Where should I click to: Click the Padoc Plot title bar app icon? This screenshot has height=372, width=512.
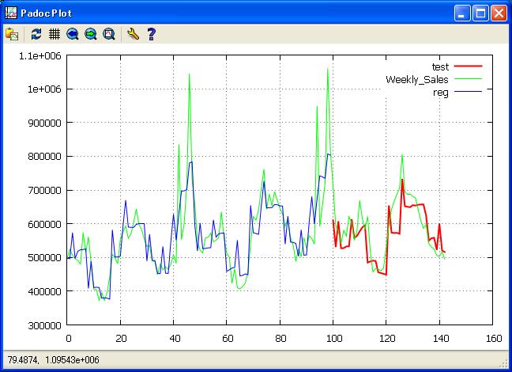[x=10, y=13]
